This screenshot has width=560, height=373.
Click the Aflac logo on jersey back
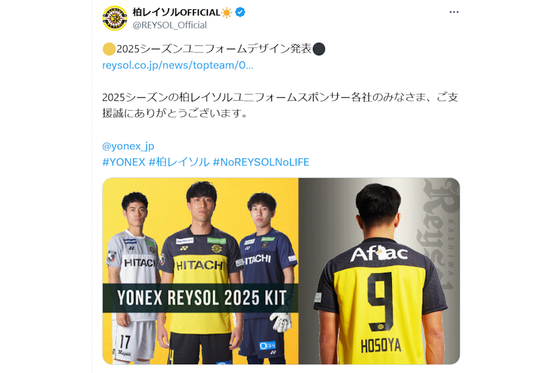pos(379,254)
